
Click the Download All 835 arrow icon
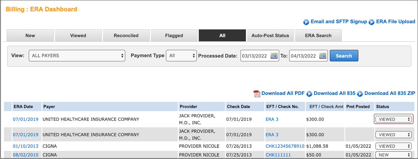[x=309, y=93]
